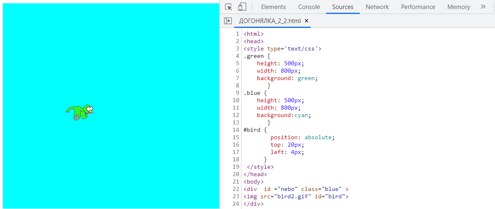Select the ДОГОНЯЛКА_2_2.html file tab
Viewport: 495px width, 209px height.
[x=270, y=21]
